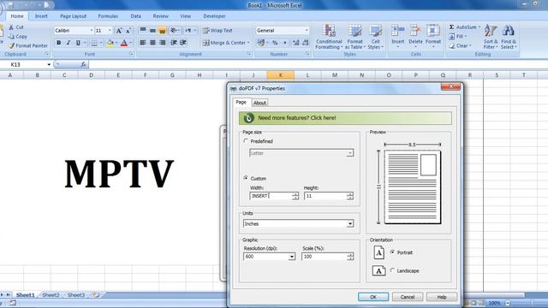Image resolution: width=548 pixels, height=308 pixels.
Task: Select Landscape orientation
Action: click(392, 270)
